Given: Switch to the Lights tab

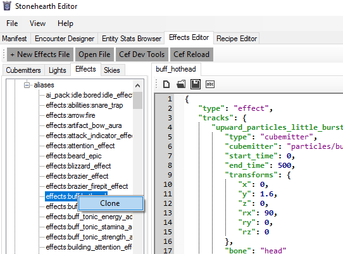Looking at the screenshot, I should [58, 70].
